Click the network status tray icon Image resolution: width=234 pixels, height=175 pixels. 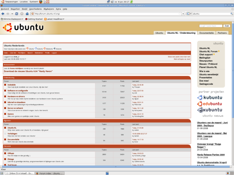pyautogui.click(x=109, y=1)
